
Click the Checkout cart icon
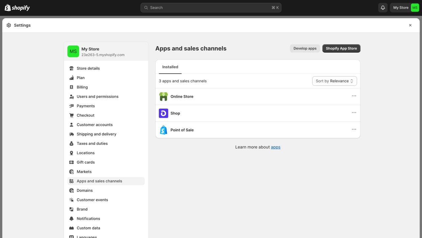(72, 116)
